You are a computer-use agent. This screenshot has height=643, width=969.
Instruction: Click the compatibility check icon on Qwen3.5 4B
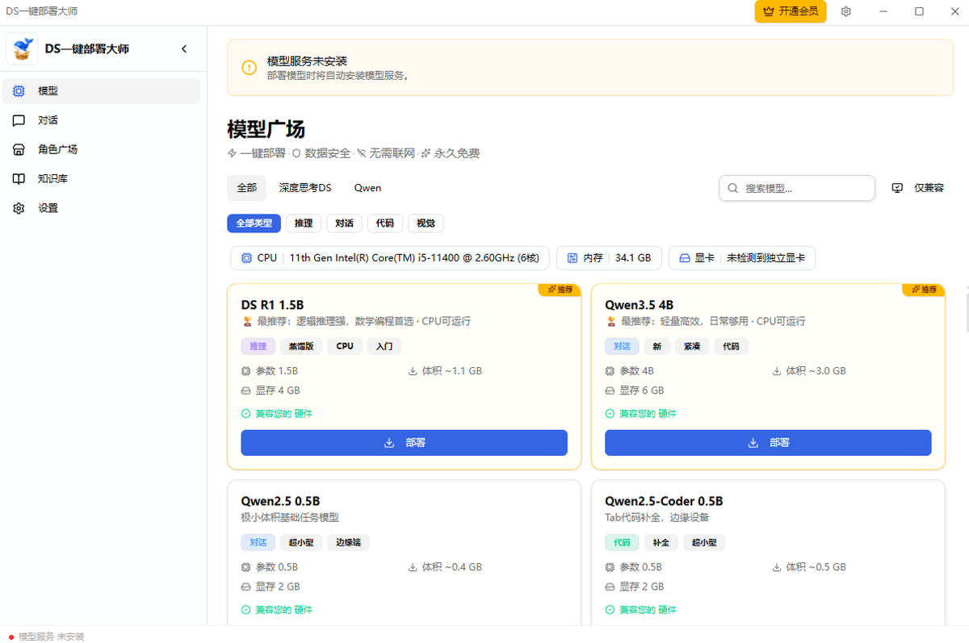pyautogui.click(x=610, y=413)
